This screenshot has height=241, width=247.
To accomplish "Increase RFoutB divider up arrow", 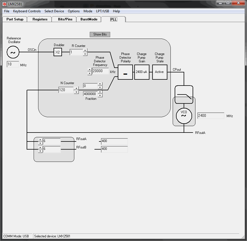I will pyautogui.click(x=40, y=148).
